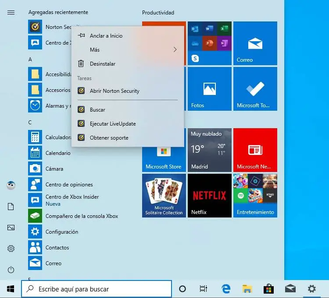Open the Calendario app icon
329x298 pixels.
35,153
